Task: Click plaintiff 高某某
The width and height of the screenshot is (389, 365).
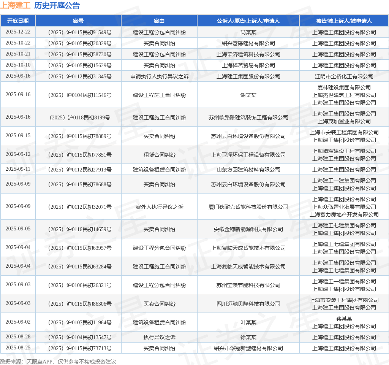Action: point(248,32)
